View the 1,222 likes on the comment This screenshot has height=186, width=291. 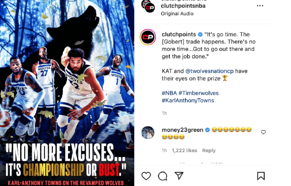tap(184, 150)
